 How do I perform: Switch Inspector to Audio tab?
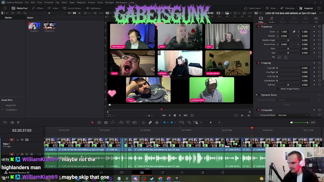[x=272, y=20]
